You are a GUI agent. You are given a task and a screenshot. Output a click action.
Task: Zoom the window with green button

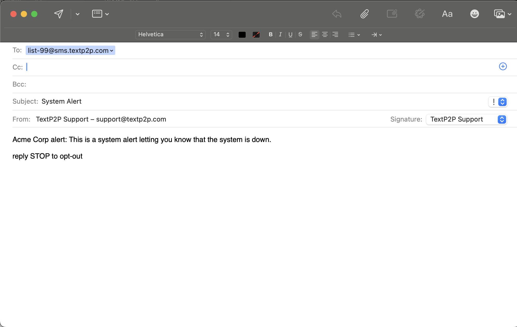pos(34,14)
